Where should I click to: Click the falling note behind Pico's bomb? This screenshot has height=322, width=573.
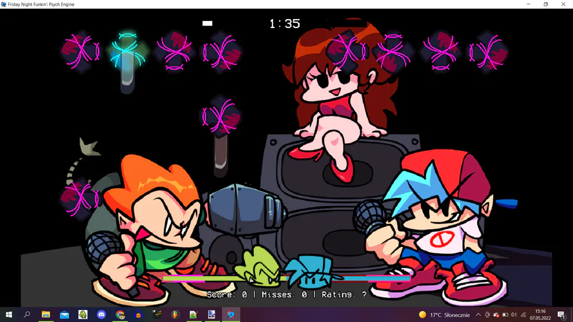[80, 199]
